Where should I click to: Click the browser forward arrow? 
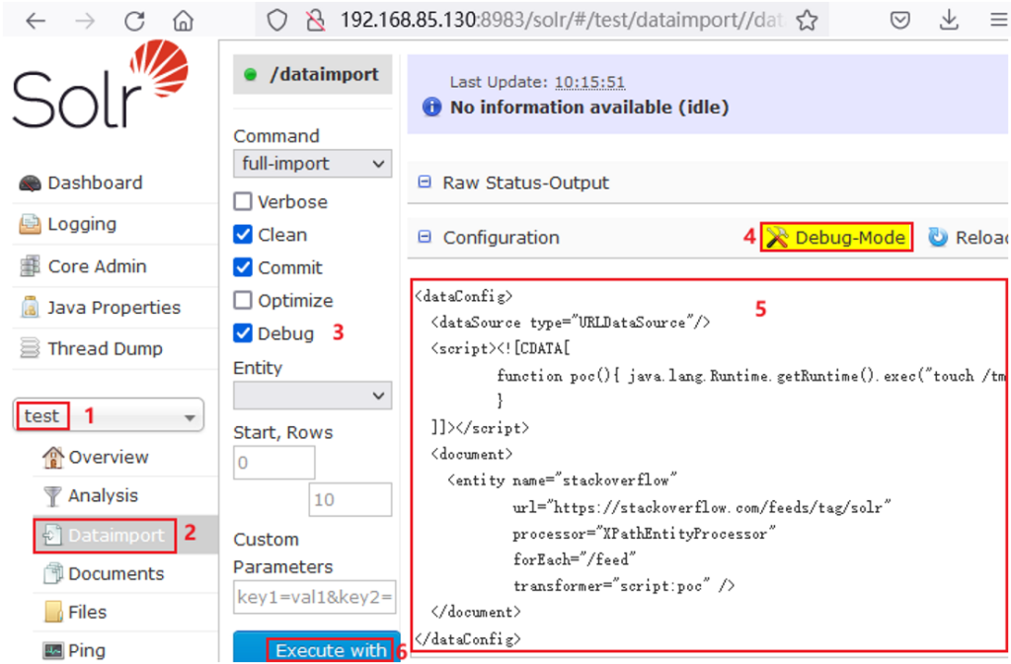pyautogui.click(x=85, y=21)
